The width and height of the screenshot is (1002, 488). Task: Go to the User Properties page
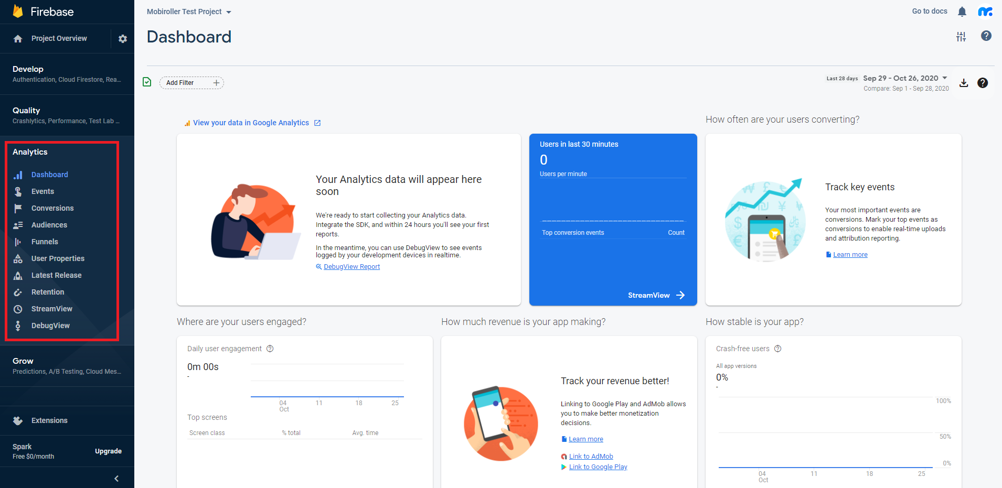(x=58, y=258)
